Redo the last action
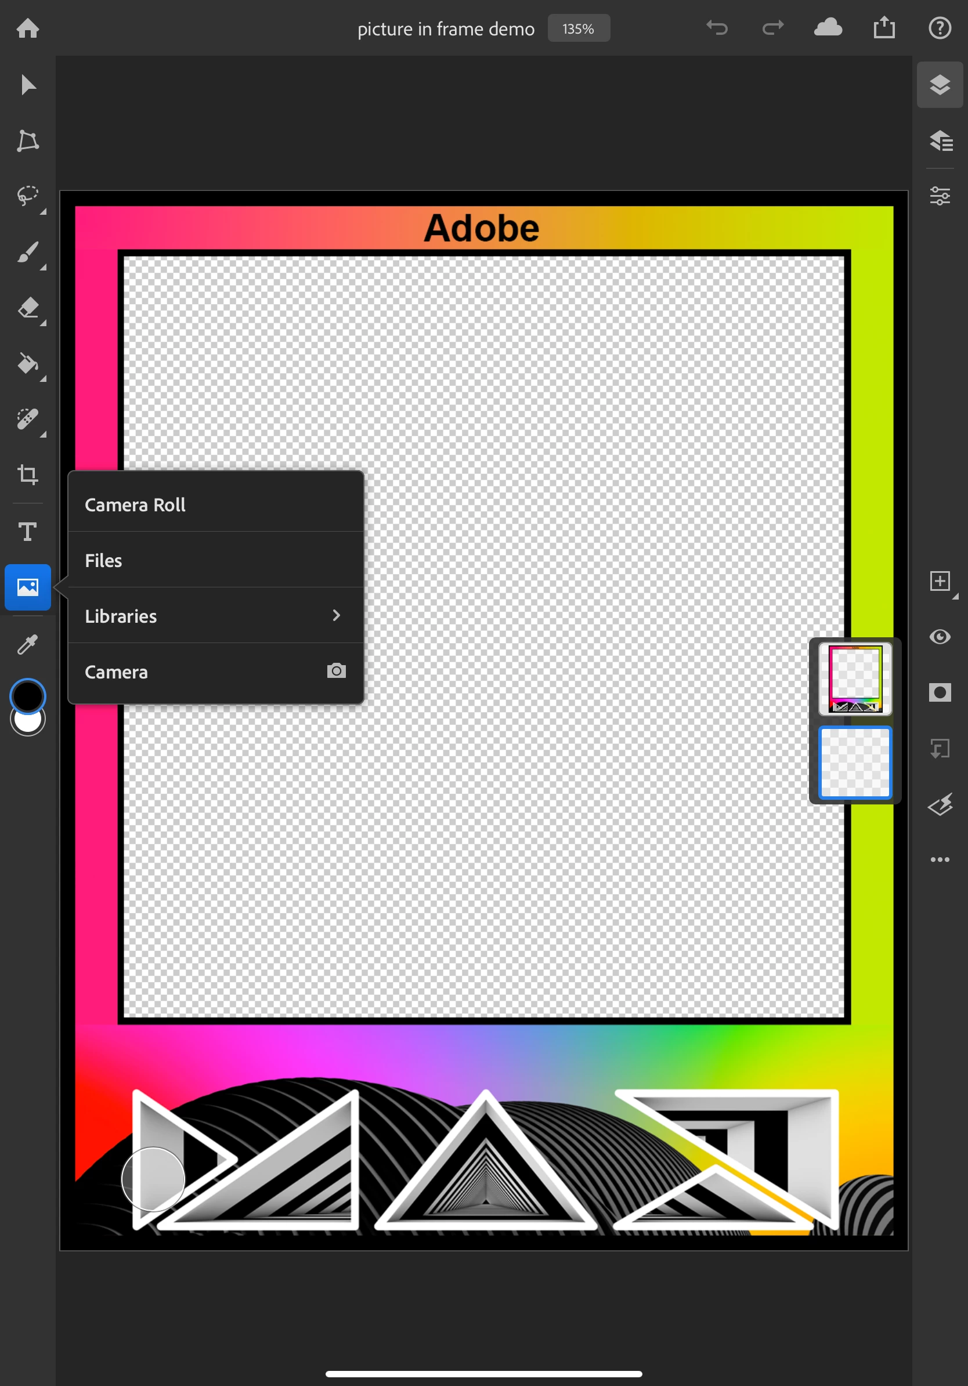The image size is (968, 1386). [x=772, y=28]
